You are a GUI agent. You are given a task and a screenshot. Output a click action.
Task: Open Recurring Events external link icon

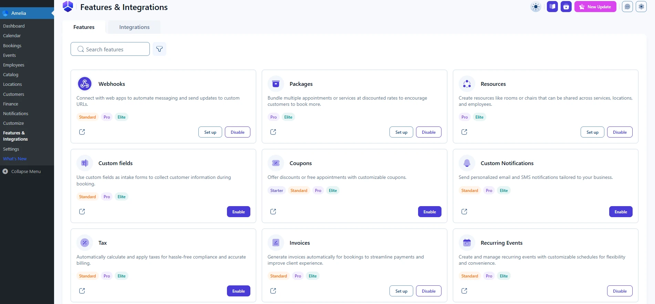click(464, 291)
